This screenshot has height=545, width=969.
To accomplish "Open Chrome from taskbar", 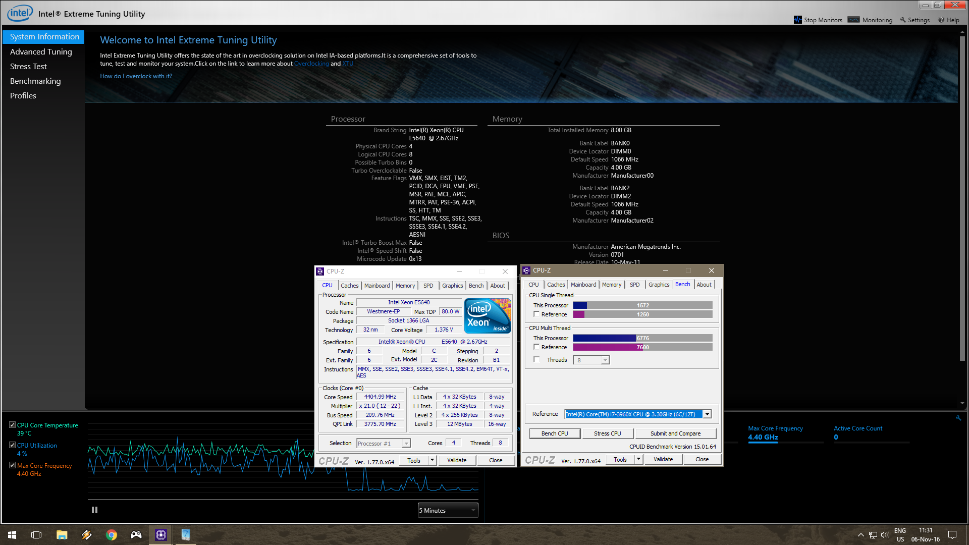I will coord(112,535).
